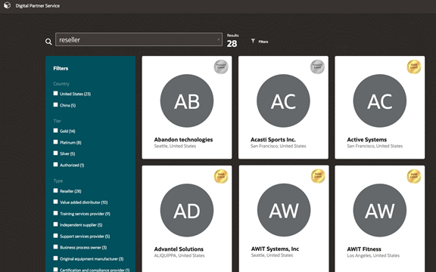Open the AWIT Systems, Inc partner name

tap(275, 249)
